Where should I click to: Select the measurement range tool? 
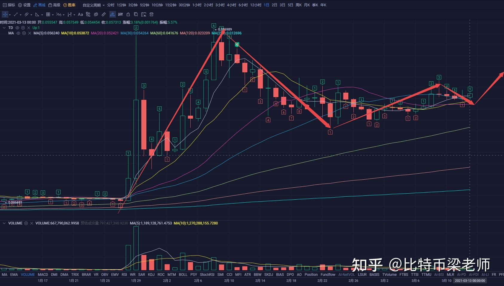(x=70, y=14)
